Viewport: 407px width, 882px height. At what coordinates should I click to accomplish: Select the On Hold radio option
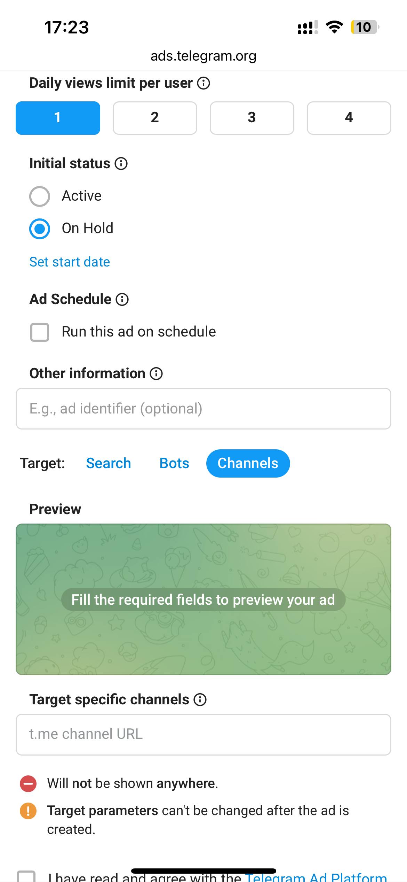tap(40, 229)
